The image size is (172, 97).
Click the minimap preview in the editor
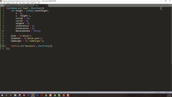161,8
